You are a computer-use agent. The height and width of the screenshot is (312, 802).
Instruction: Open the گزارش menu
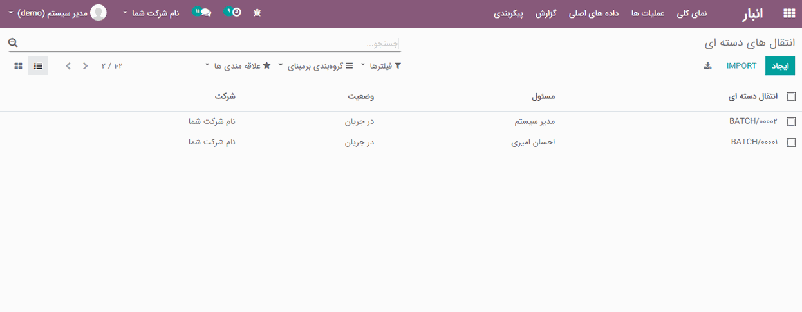546,13
